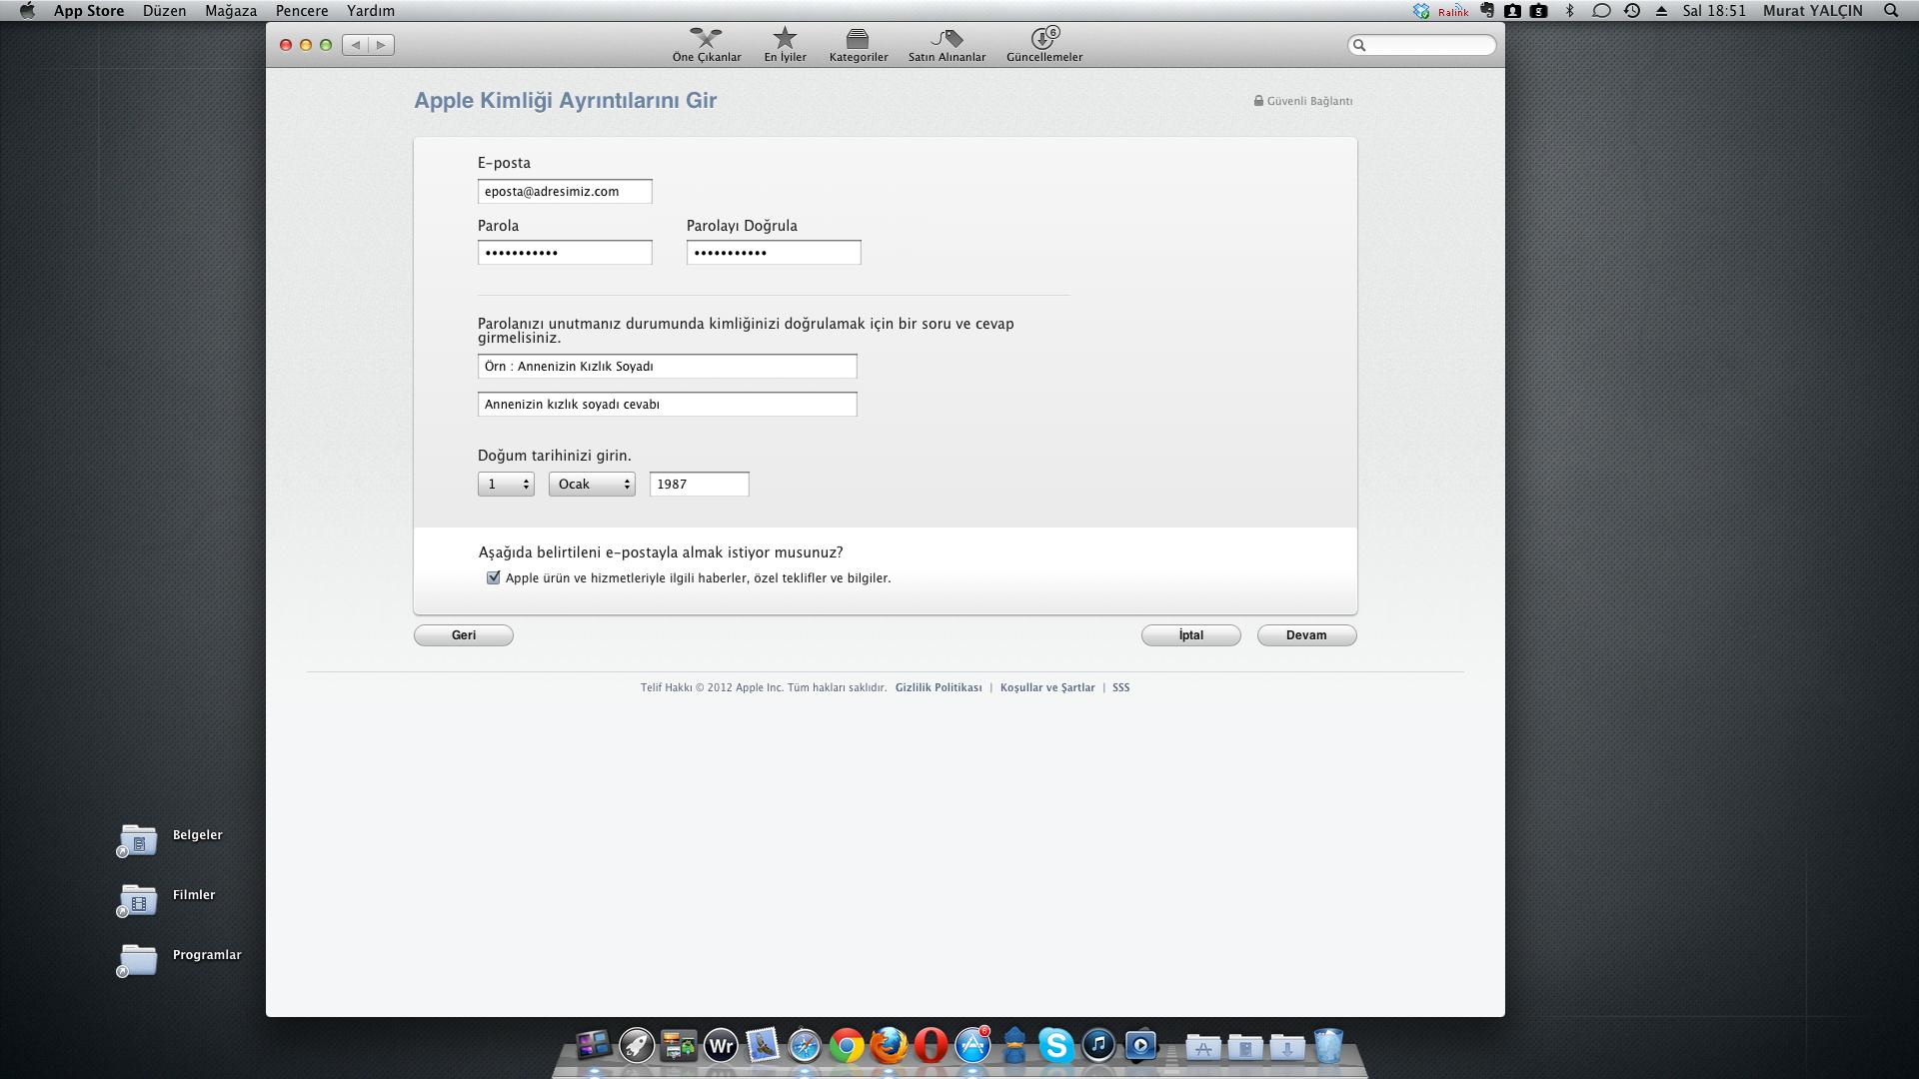Launch Skype from the Dock
The width and height of the screenshot is (1919, 1079).
tap(1055, 1045)
